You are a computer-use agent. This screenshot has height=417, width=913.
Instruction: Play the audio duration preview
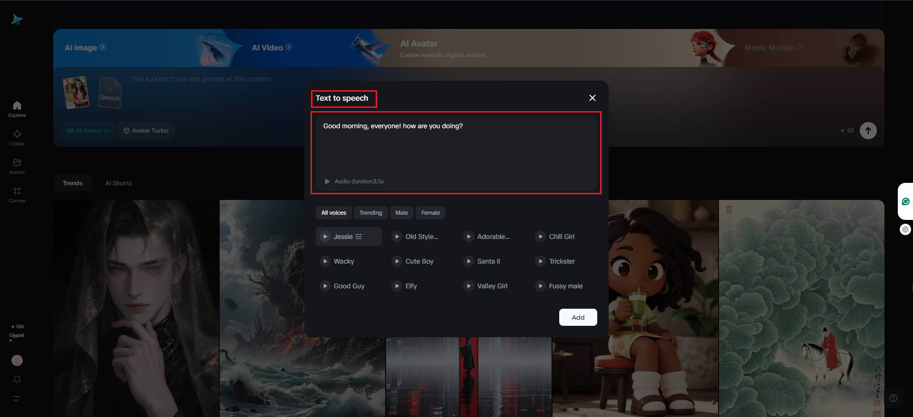(x=327, y=181)
